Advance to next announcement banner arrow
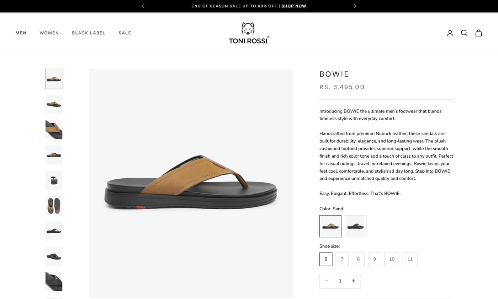This screenshot has width=498, height=299. [355, 6]
